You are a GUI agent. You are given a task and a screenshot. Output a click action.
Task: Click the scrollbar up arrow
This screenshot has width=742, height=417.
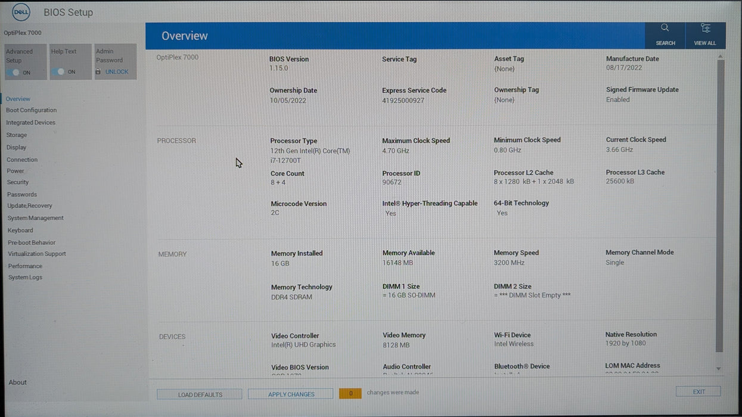click(720, 57)
